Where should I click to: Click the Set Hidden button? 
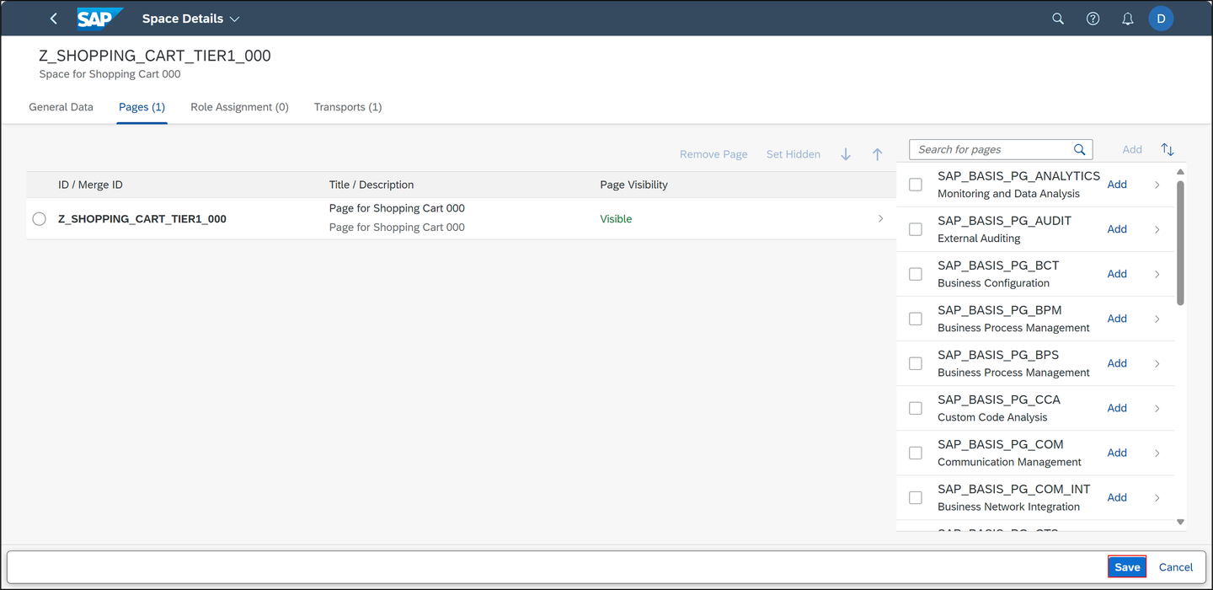(794, 154)
